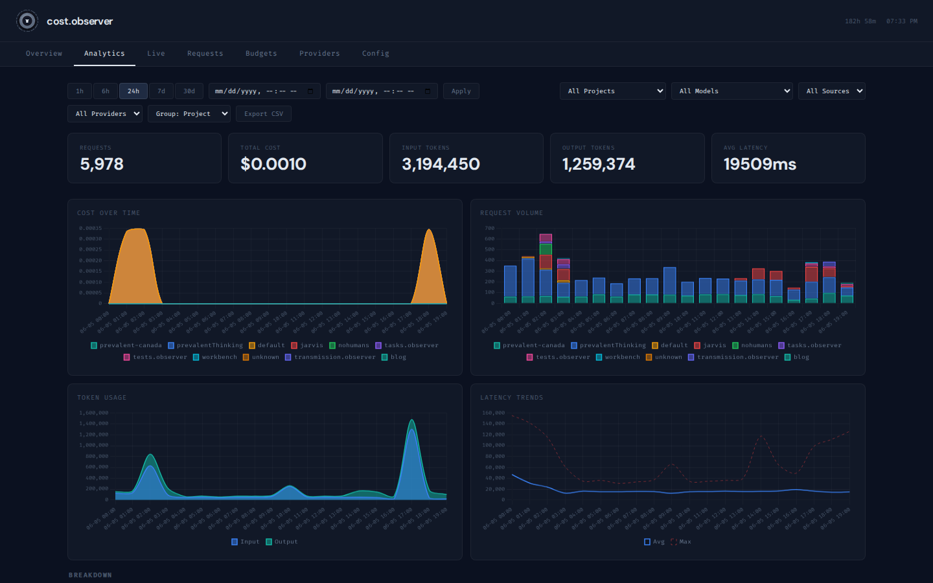Toggle prevalent-canada series in Cost Over Time legend
Viewport: 933px width, 583px height.
tap(126, 345)
